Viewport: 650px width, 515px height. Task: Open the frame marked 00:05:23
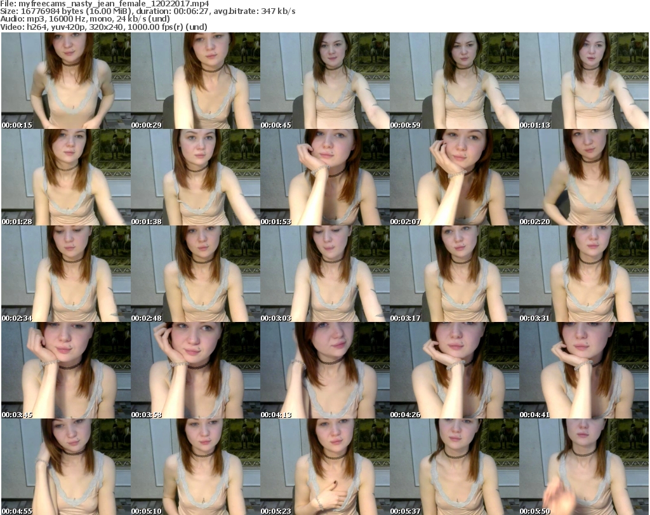(324, 467)
